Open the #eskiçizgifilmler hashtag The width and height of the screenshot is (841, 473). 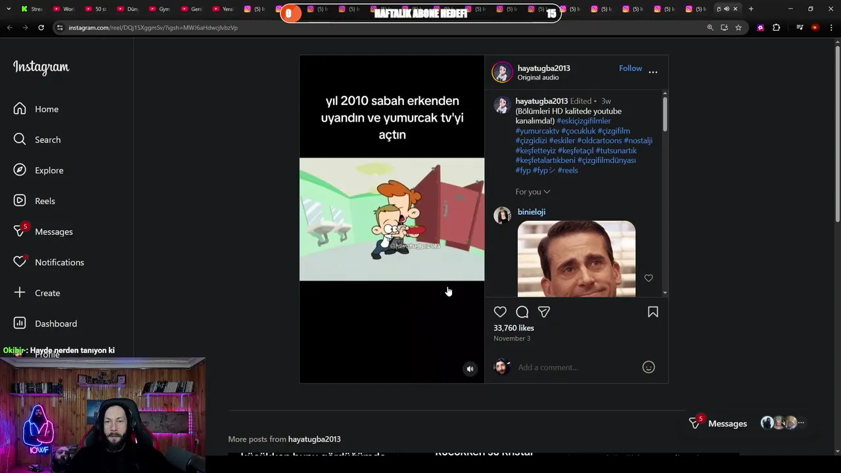pos(583,121)
